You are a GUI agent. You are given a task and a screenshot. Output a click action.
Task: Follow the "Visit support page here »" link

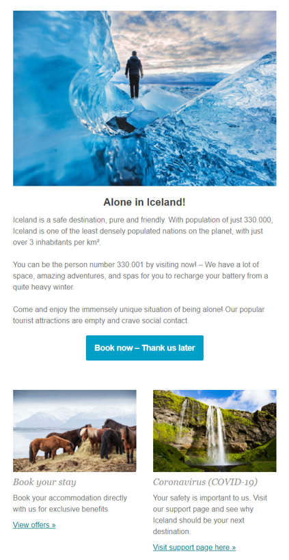click(x=194, y=547)
